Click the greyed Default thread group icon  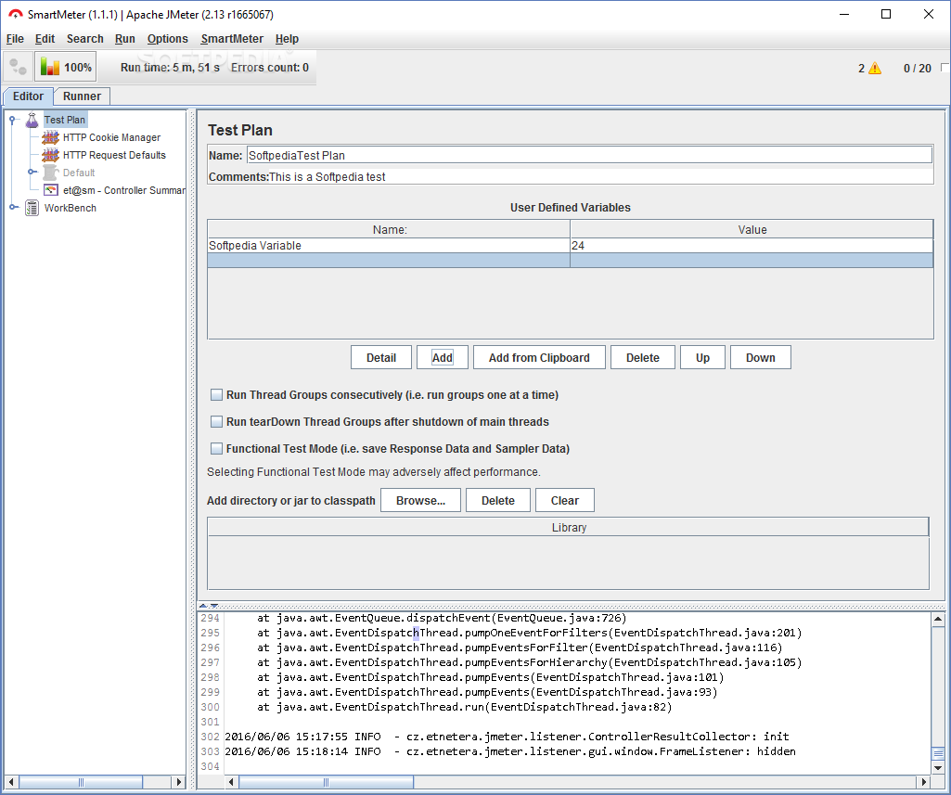click(51, 173)
